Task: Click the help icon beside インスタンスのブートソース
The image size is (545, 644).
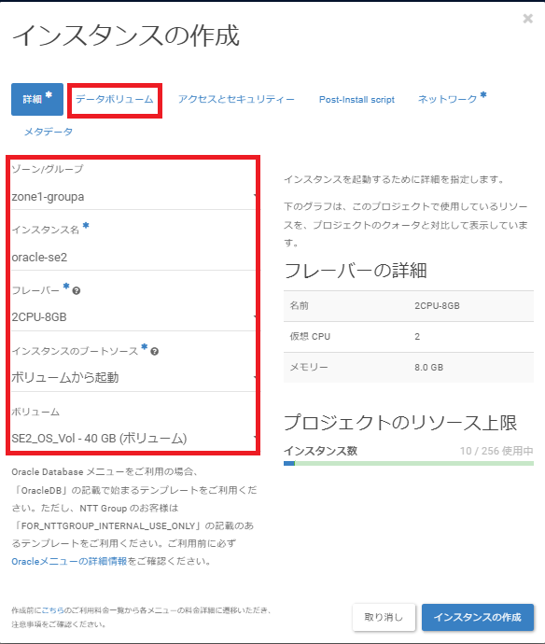Action: click(154, 352)
